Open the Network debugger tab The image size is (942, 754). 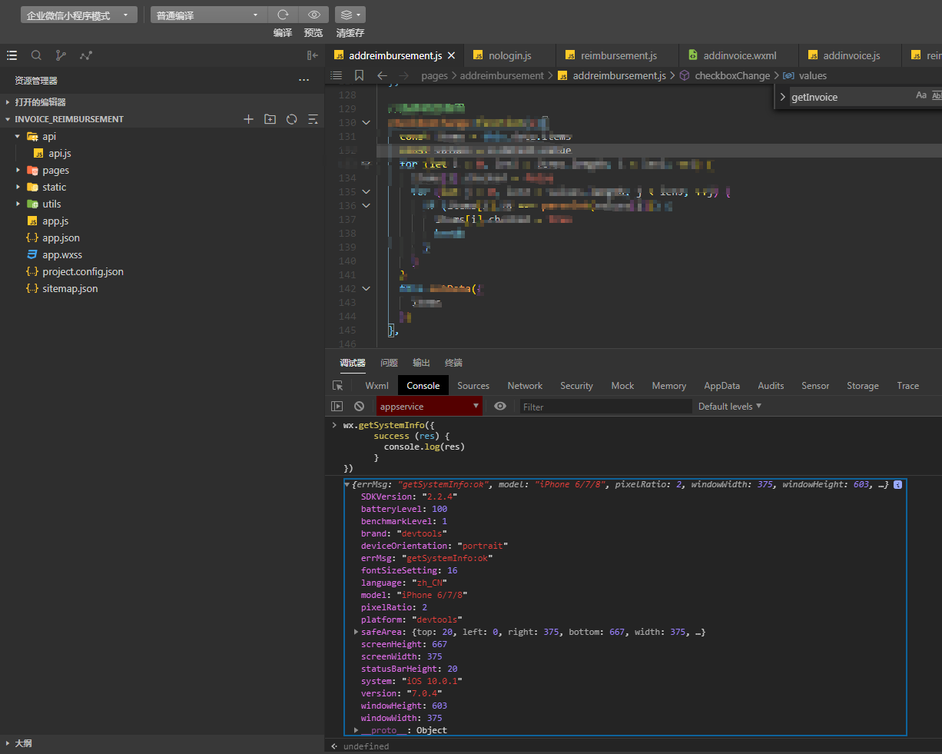(525, 386)
